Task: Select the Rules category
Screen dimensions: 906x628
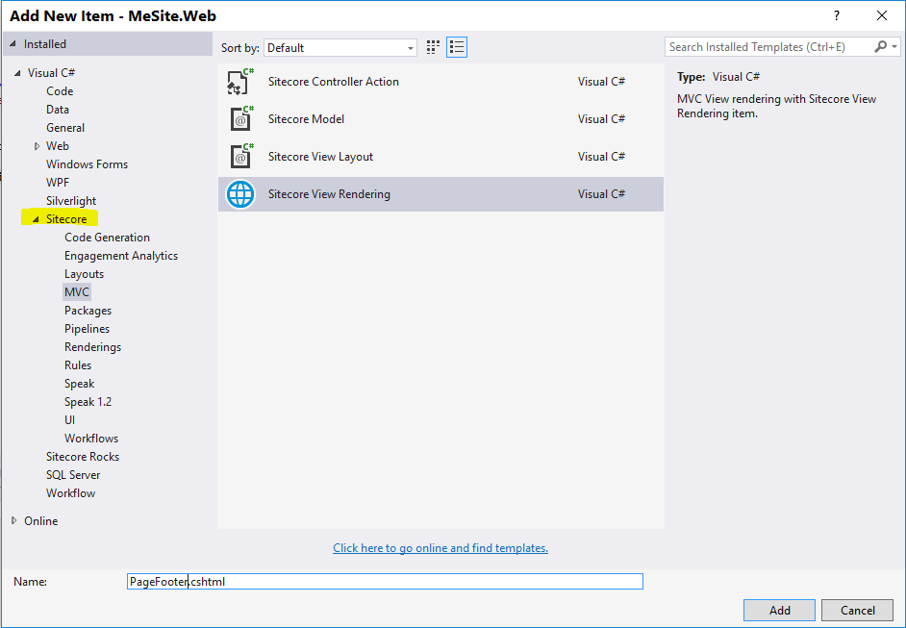Action: coord(78,365)
